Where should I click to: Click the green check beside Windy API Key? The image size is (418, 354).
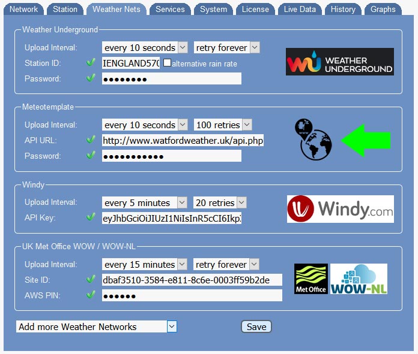pos(91,217)
